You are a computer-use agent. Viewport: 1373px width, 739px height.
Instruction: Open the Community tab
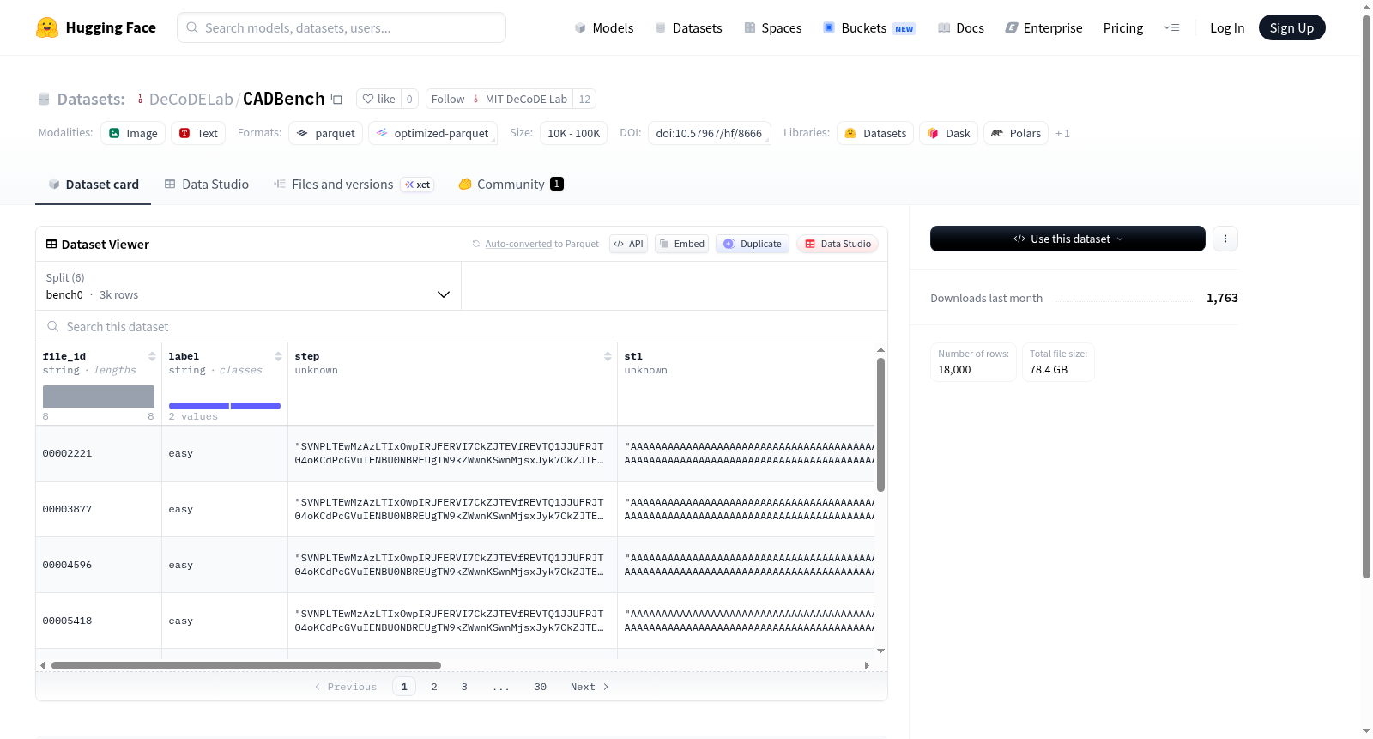511,184
